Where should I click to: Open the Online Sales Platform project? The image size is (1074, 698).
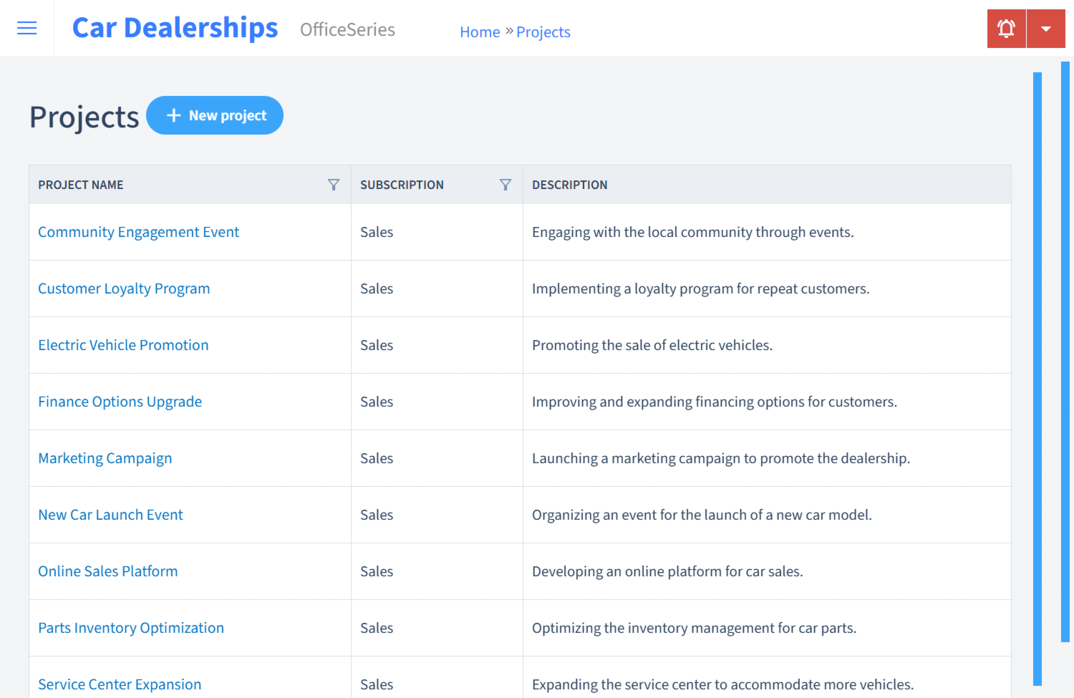tap(107, 571)
